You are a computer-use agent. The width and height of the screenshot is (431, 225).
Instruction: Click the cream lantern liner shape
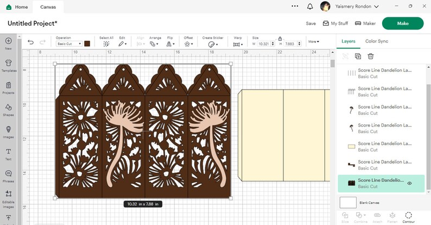pyautogui.click(x=284, y=135)
